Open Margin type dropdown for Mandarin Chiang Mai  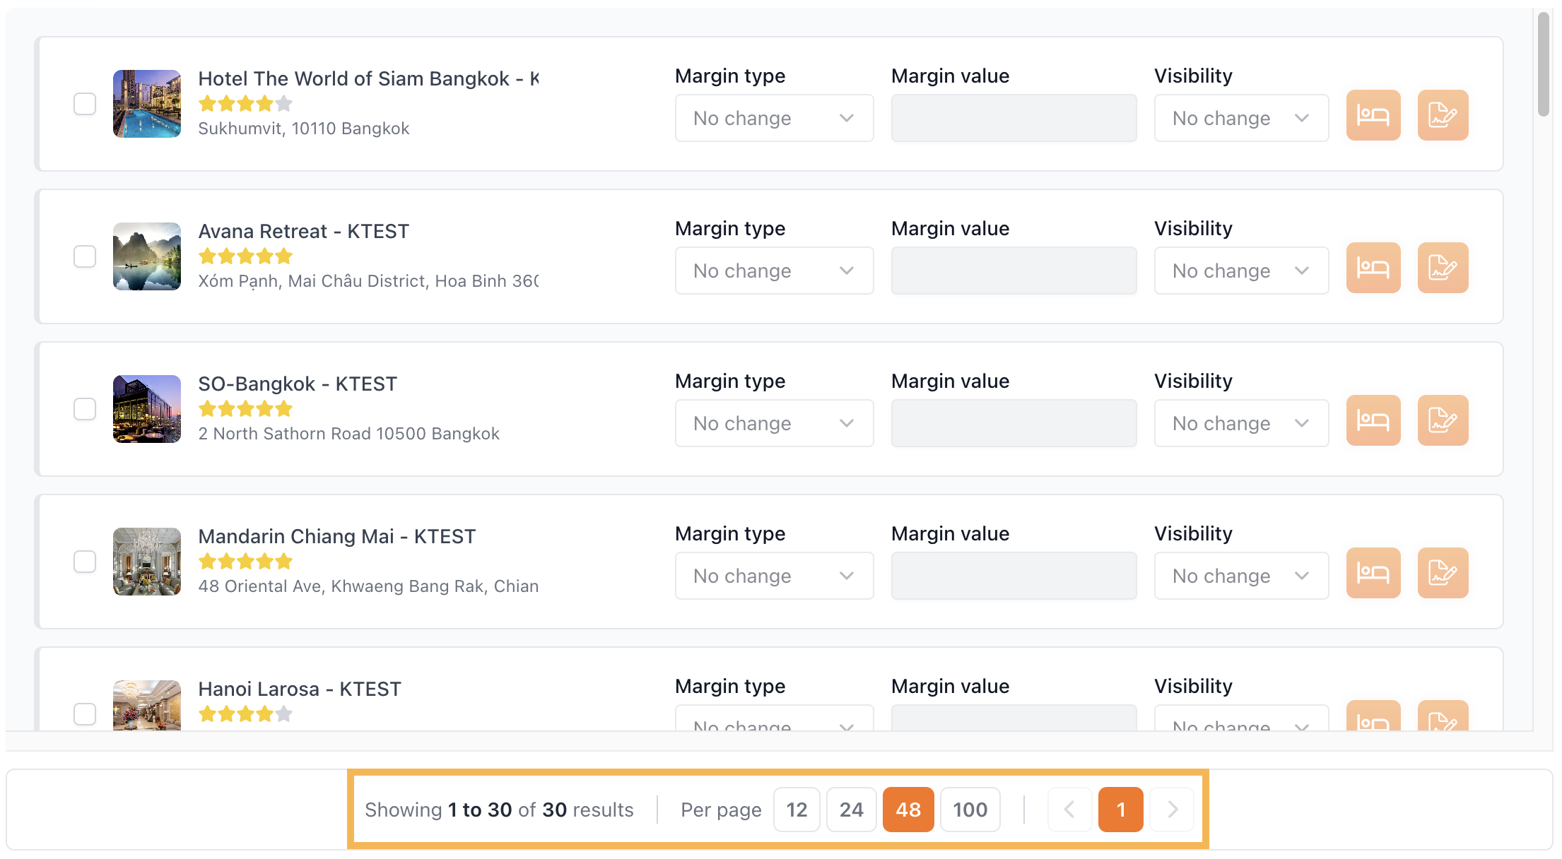774,576
